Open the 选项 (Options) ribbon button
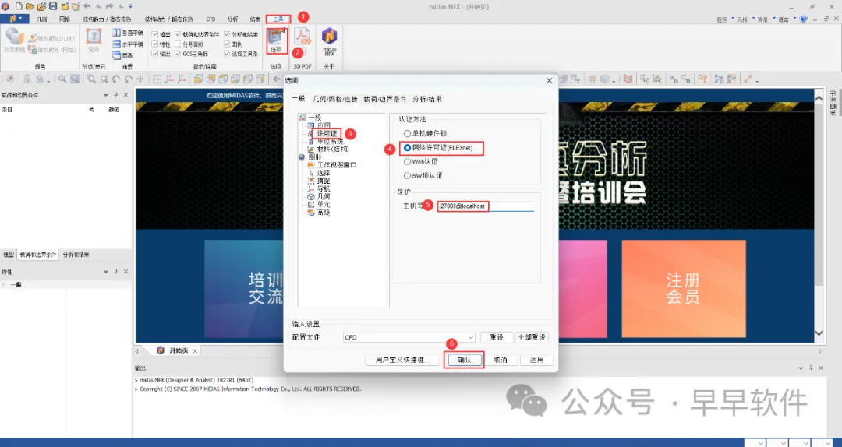Viewport: 842px width, 447px height. pos(276,40)
